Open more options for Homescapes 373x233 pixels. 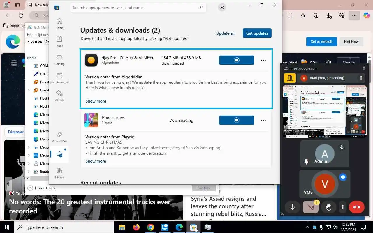[x=263, y=120]
